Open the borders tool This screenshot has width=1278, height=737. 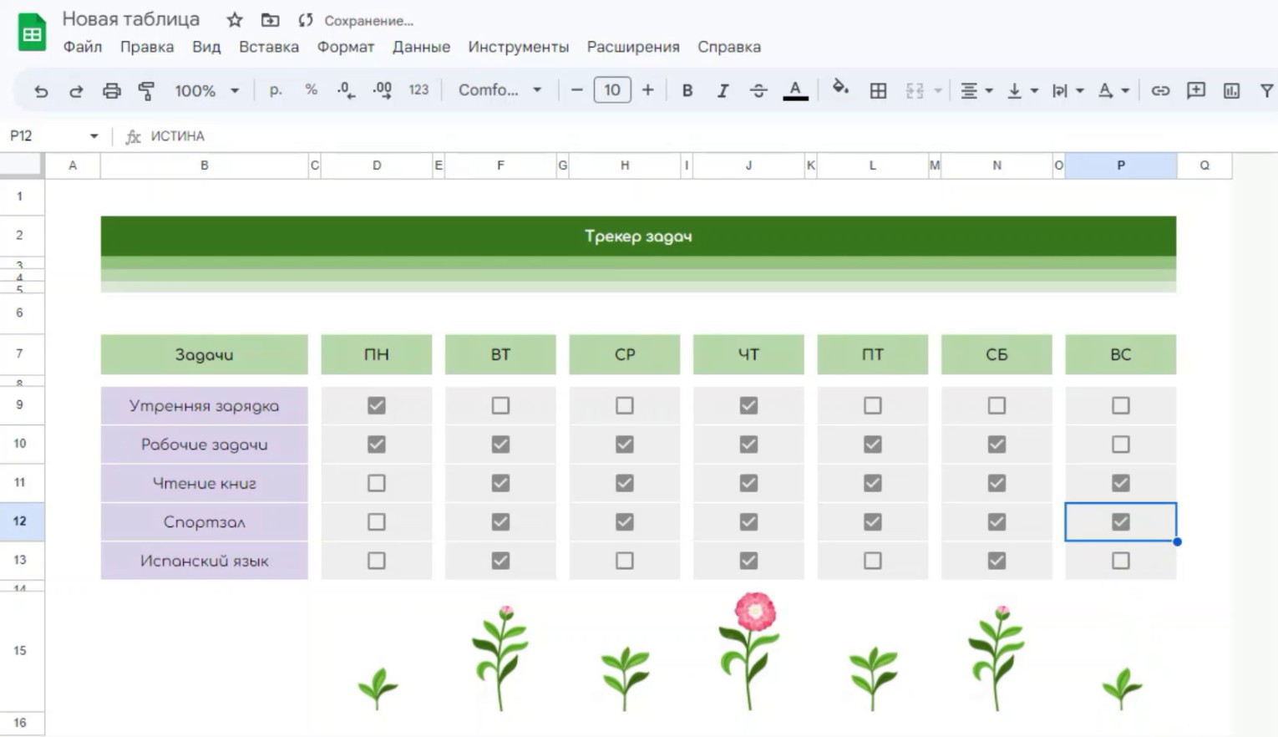878,90
